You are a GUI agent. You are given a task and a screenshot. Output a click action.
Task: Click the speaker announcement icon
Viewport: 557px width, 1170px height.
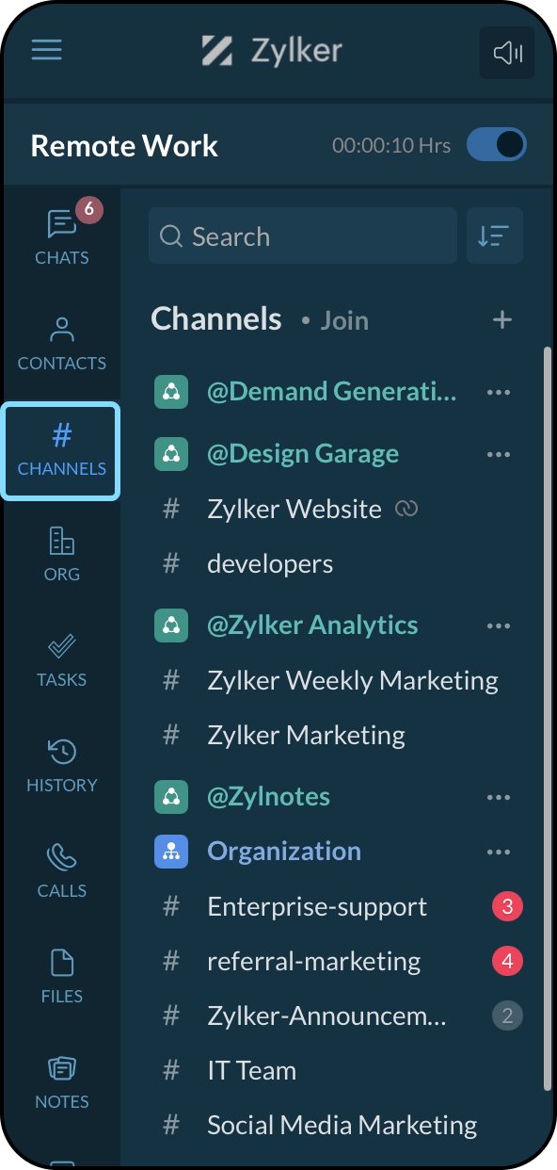pos(507,53)
